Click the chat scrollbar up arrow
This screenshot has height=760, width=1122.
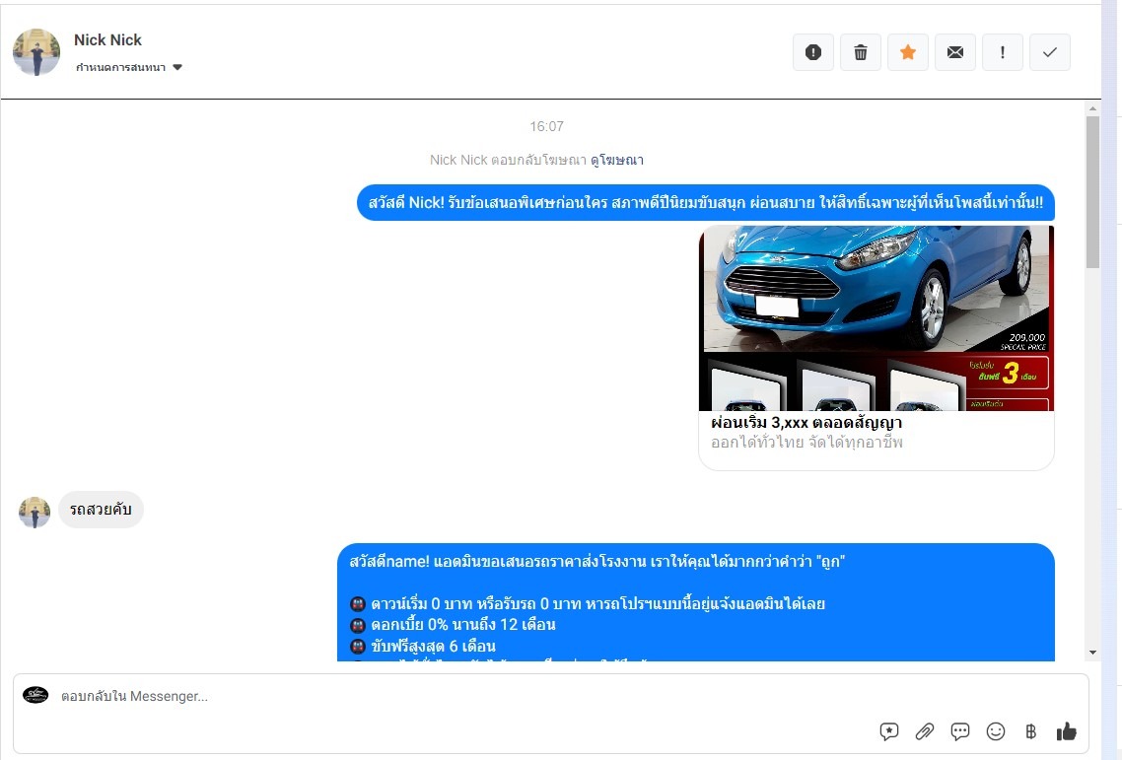[x=1092, y=108]
